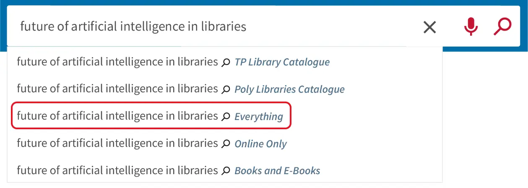Choose the Poly Libraries Catalogue scope

tap(289, 89)
